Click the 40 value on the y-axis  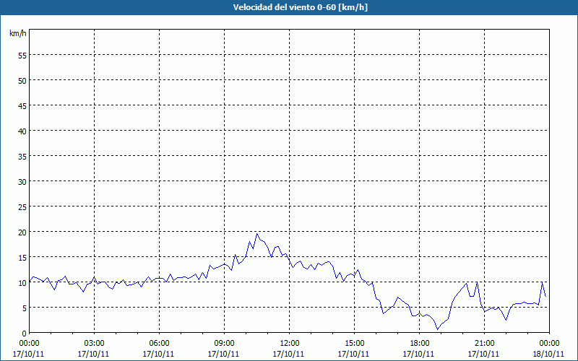click(22, 131)
